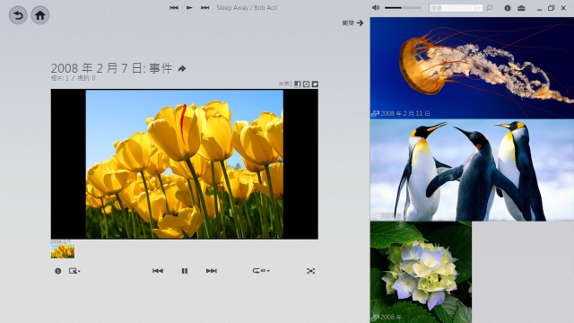
Task: Expand the search box dropdown arrow
Action: click(x=479, y=8)
